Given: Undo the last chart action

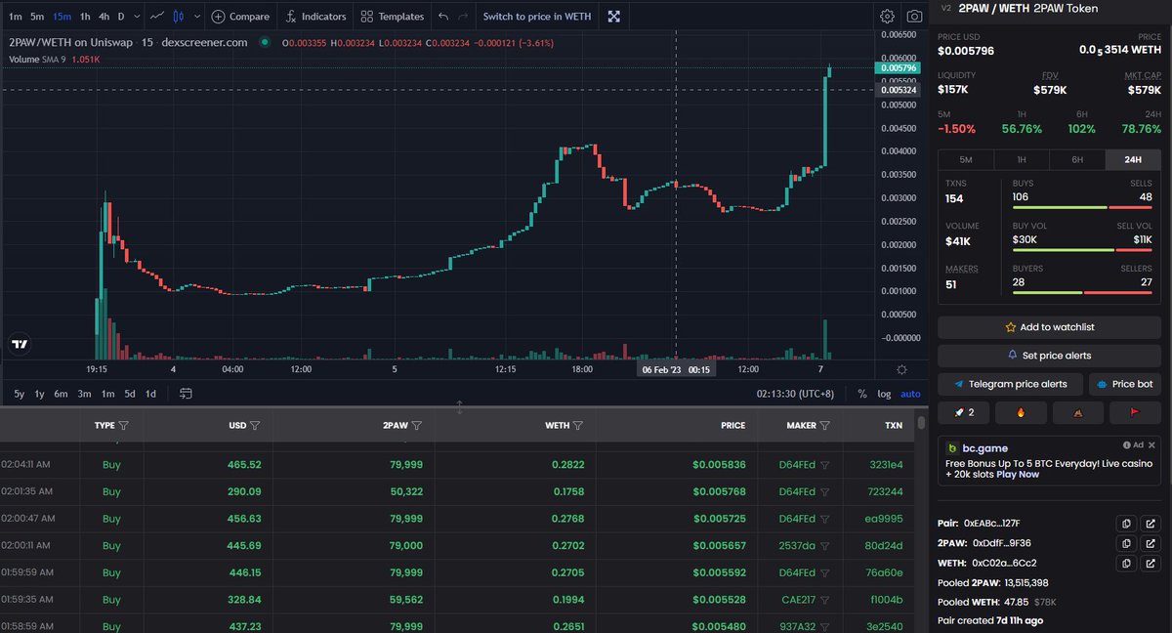Looking at the screenshot, I should point(443,17).
